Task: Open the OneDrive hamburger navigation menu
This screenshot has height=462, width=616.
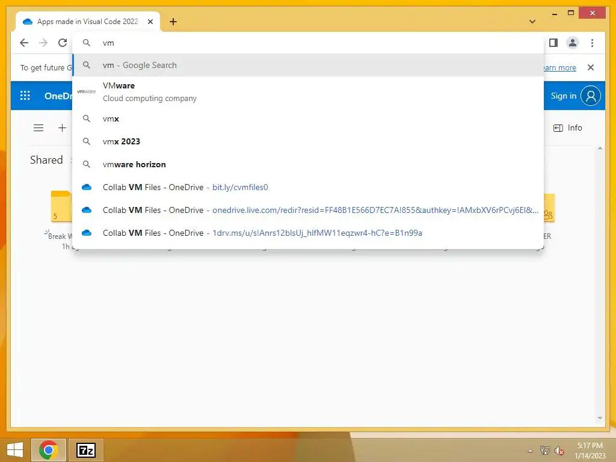Action: pos(38,128)
